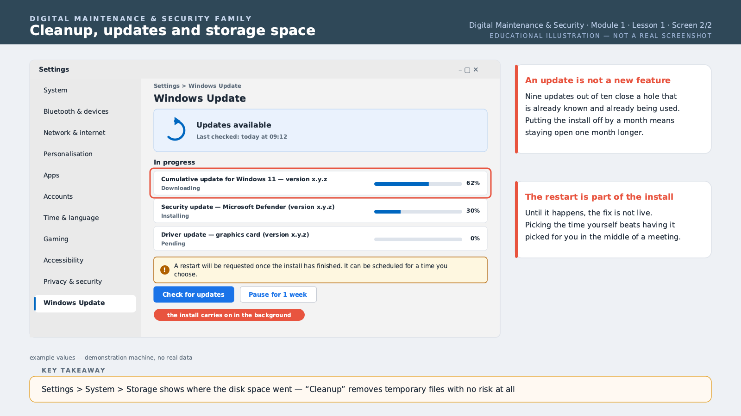Screen dimensions: 741x416
Task: Click the Microsoft Defender update progress bar
Action: tap(418, 211)
